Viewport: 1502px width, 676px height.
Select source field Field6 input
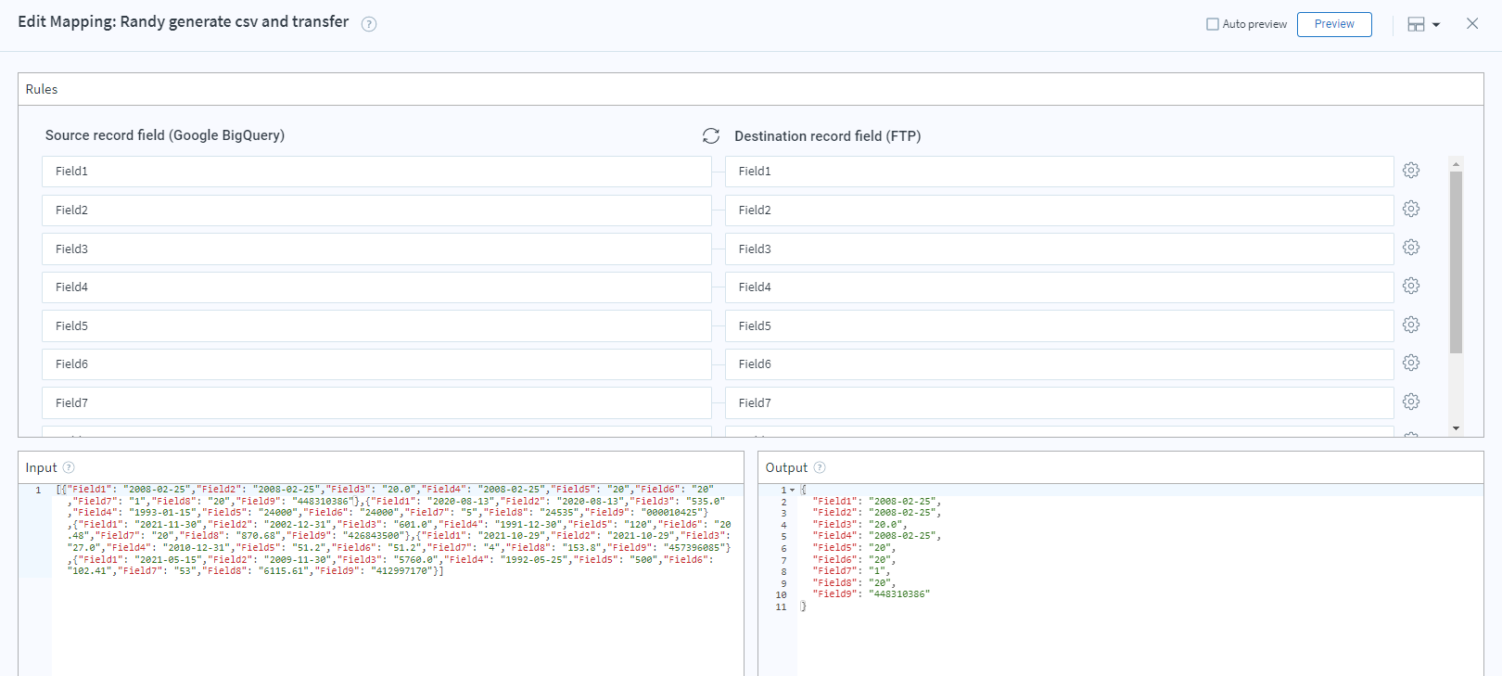tap(376, 364)
